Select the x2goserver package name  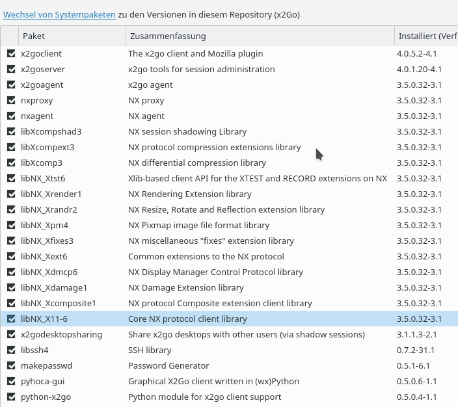click(43, 69)
